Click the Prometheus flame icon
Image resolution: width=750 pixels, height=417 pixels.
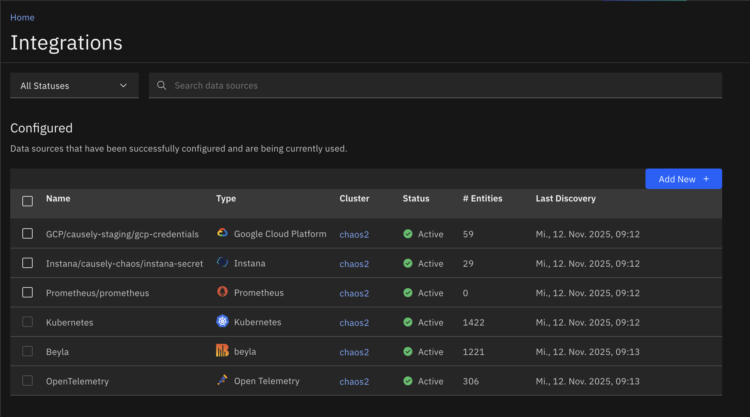pos(222,292)
